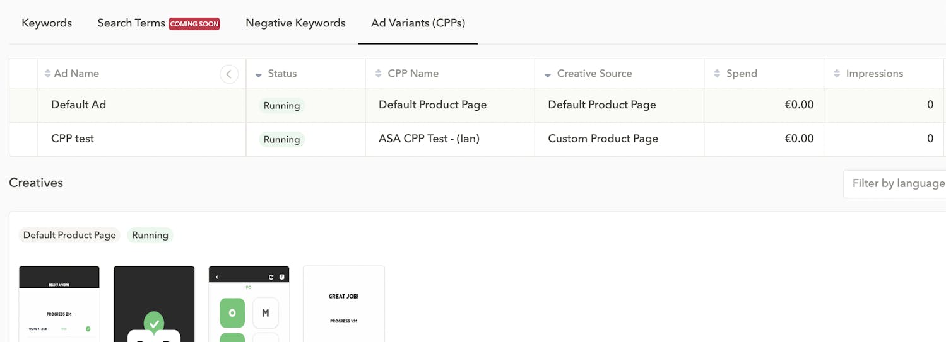The image size is (946, 342).
Task: Open the Search Terms tab
Action: 131,23
